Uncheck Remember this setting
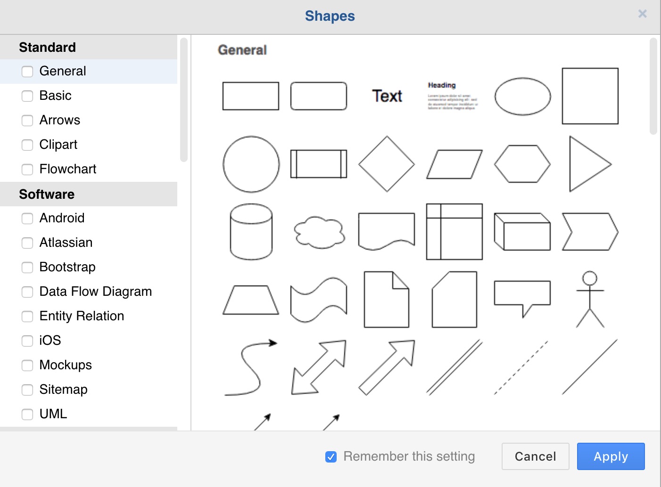This screenshot has height=487, width=661. tap(331, 456)
